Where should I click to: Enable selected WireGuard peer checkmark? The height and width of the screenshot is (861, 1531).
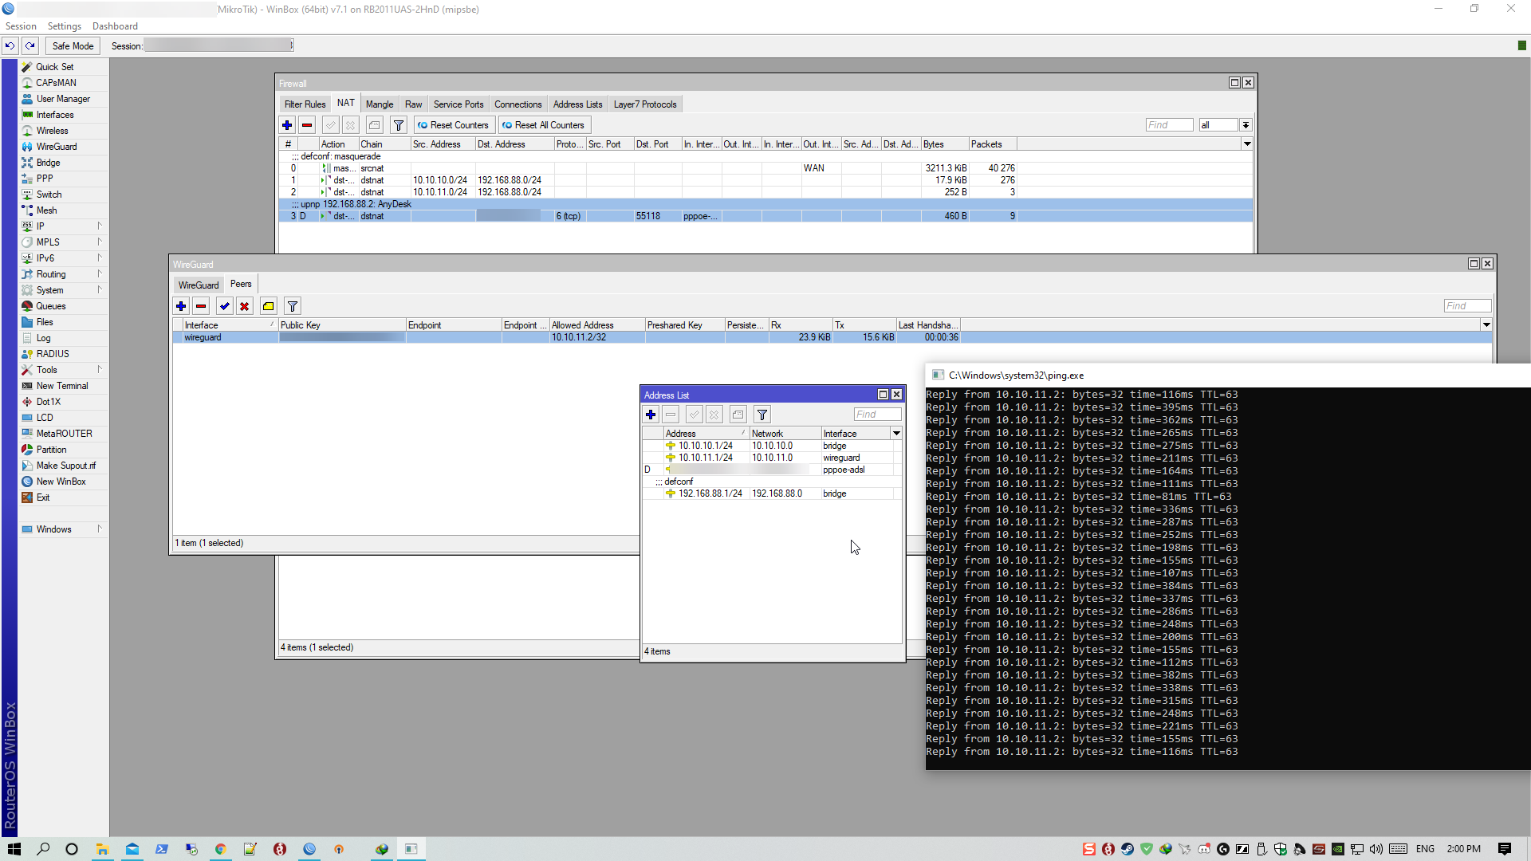[x=225, y=306]
